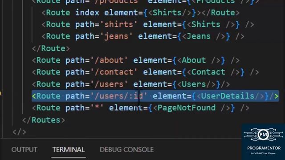Select the DEBUG CONSOLE tab
Screen dimensions: 285x160
point(126,150)
